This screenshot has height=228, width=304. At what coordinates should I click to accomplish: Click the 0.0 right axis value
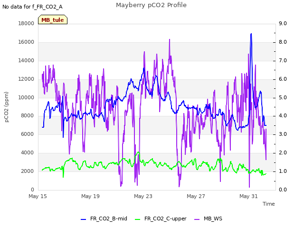click(283, 190)
